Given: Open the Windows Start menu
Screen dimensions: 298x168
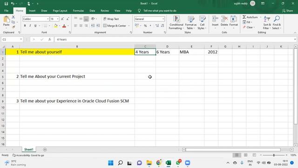Looking at the screenshot, I should (111, 163).
